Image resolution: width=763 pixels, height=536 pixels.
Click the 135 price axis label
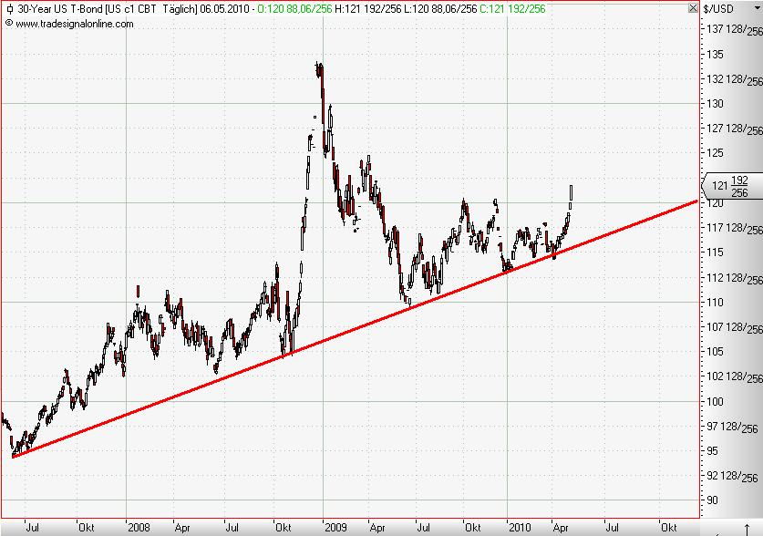pos(715,55)
